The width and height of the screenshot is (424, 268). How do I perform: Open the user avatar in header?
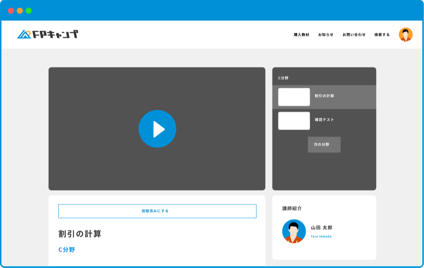pyautogui.click(x=406, y=34)
